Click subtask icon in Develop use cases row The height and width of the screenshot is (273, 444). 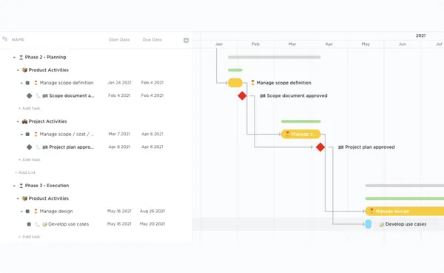click(x=38, y=224)
